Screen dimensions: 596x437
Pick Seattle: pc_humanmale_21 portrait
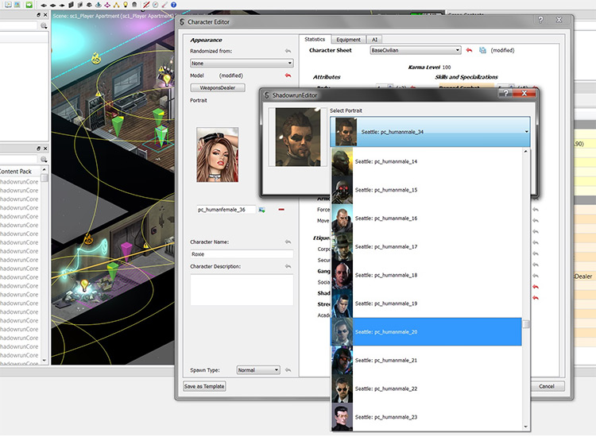pyautogui.click(x=426, y=360)
